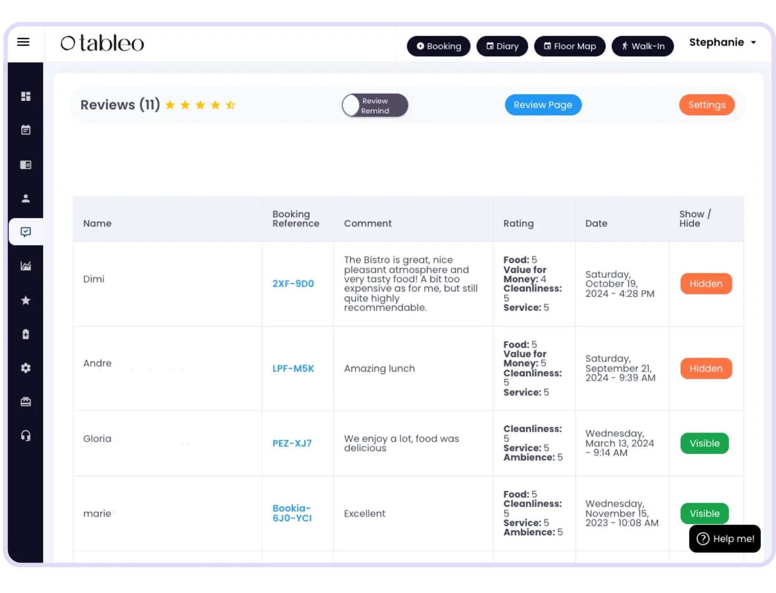Toggle Dimi's review from Hidden
Screen dimensions: 776x593
coord(706,284)
